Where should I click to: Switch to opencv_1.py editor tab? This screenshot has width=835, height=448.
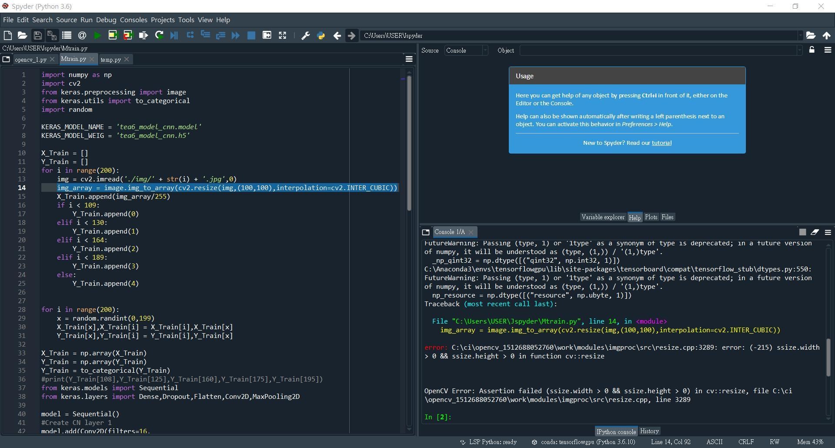coord(30,60)
